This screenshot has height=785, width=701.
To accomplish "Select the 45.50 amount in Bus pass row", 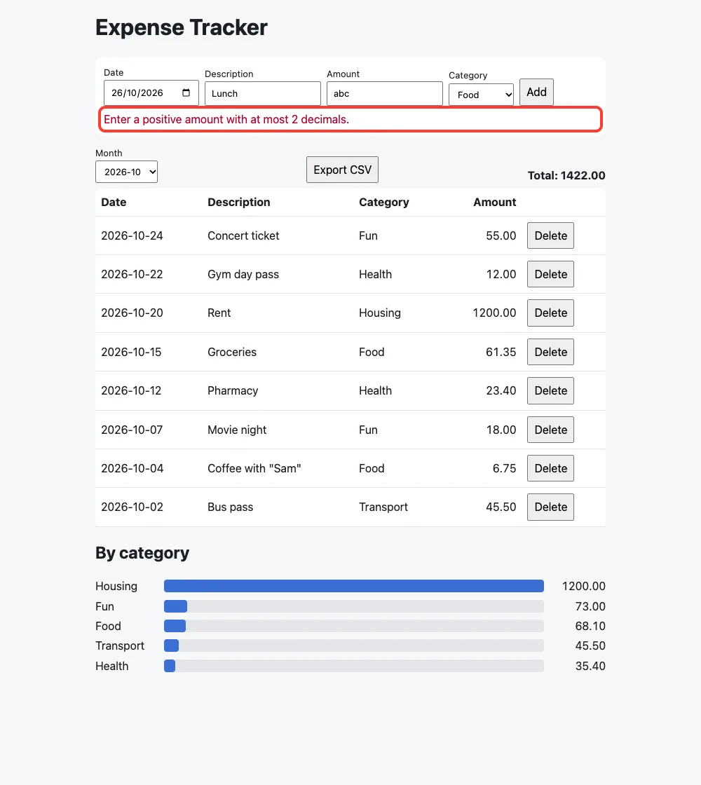I will coord(501,507).
